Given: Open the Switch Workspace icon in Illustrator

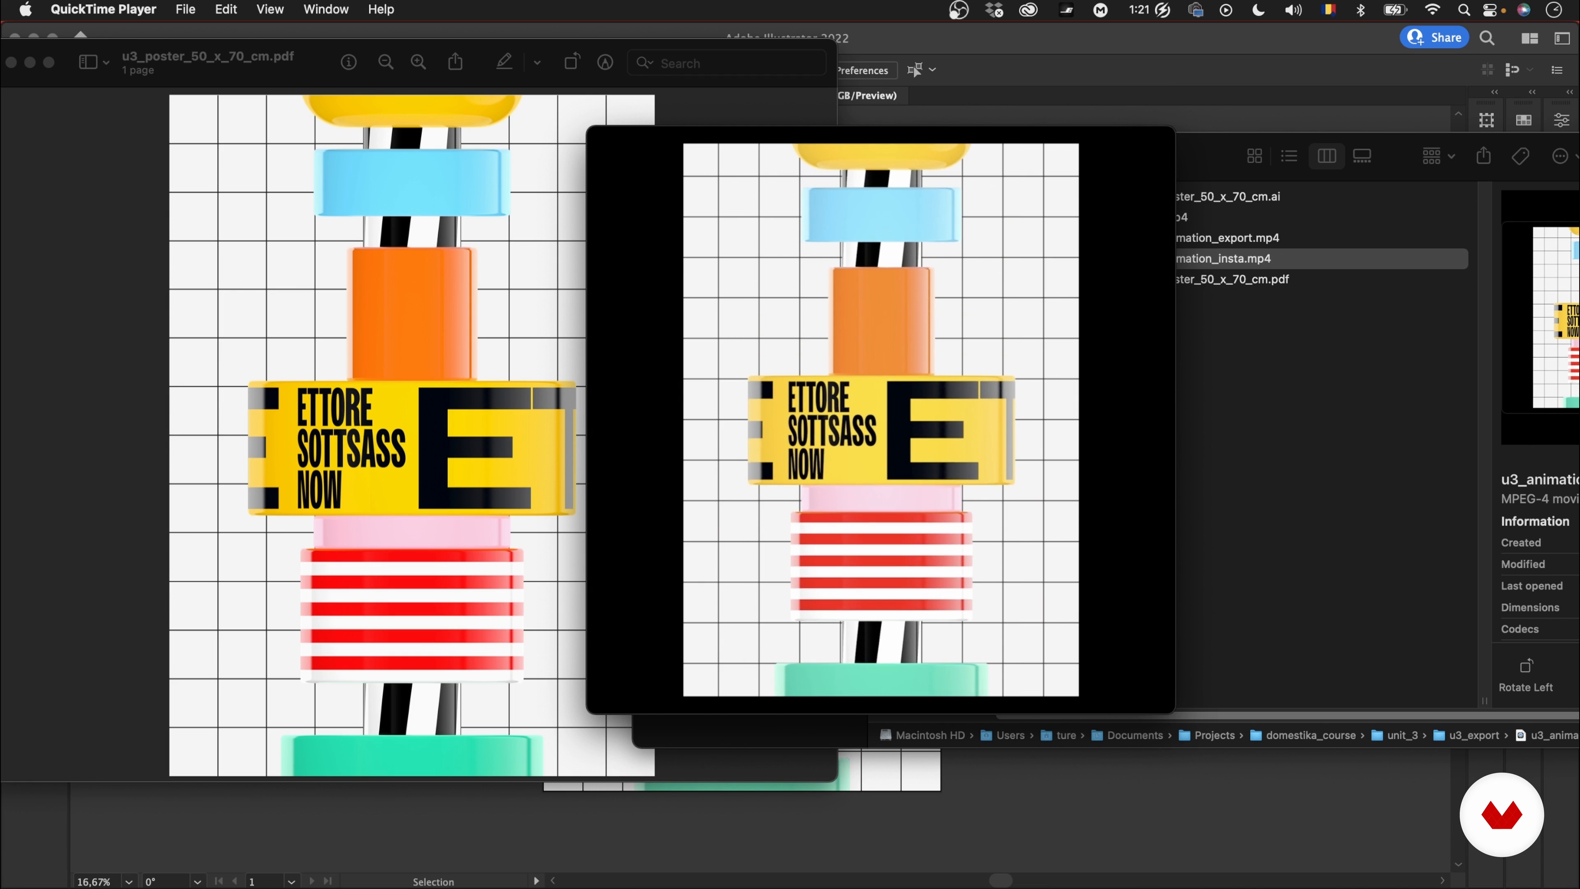Looking at the screenshot, I should 1561,39.
